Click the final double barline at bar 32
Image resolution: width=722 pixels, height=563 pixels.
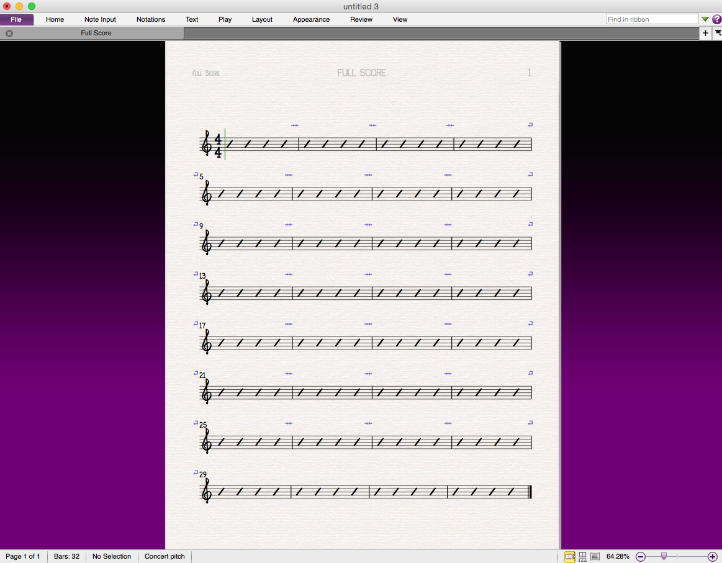point(530,492)
